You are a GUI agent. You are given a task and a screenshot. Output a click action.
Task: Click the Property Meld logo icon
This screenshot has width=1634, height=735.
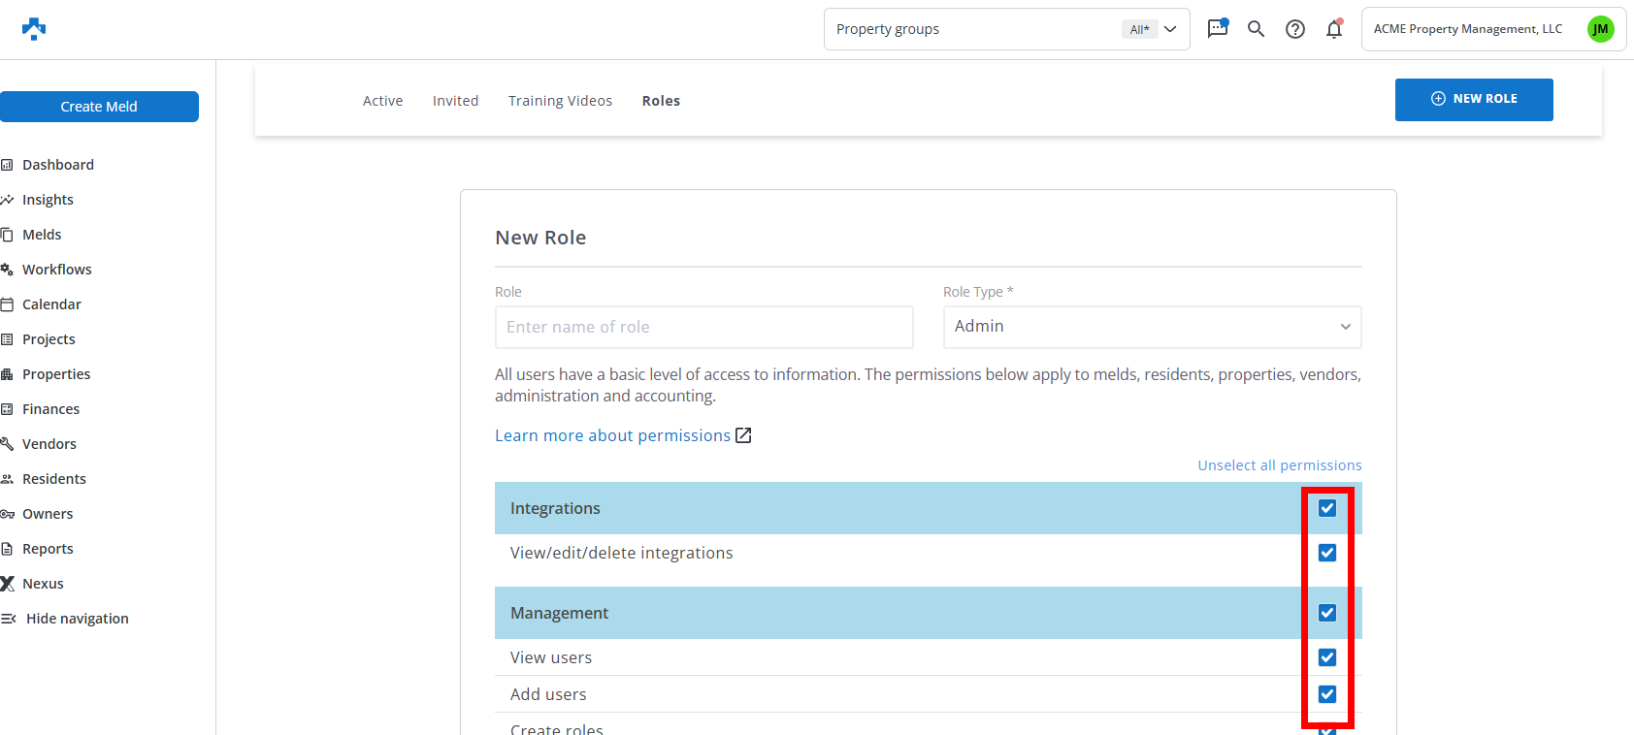[x=34, y=29]
